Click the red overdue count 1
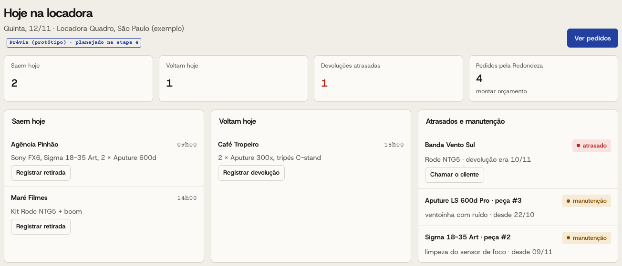 tap(324, 83)
